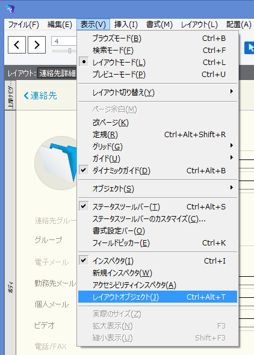Open ファイル(F) menu
Viewport: 254px width, 355px height.
tap(23, 25)
